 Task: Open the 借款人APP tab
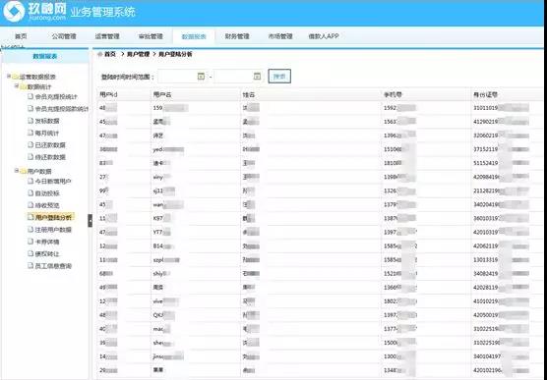click(324, 36)
